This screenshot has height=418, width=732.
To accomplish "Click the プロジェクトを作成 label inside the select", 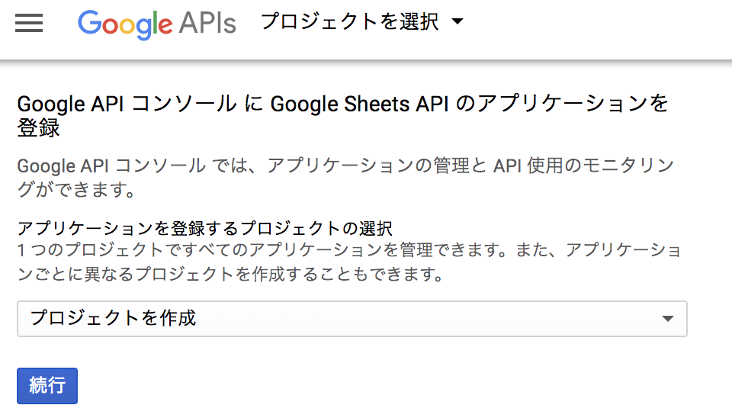I will click(114, 318).
